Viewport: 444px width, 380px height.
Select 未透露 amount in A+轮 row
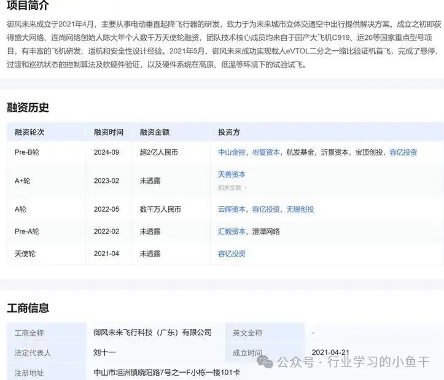[x=150, y=180]
